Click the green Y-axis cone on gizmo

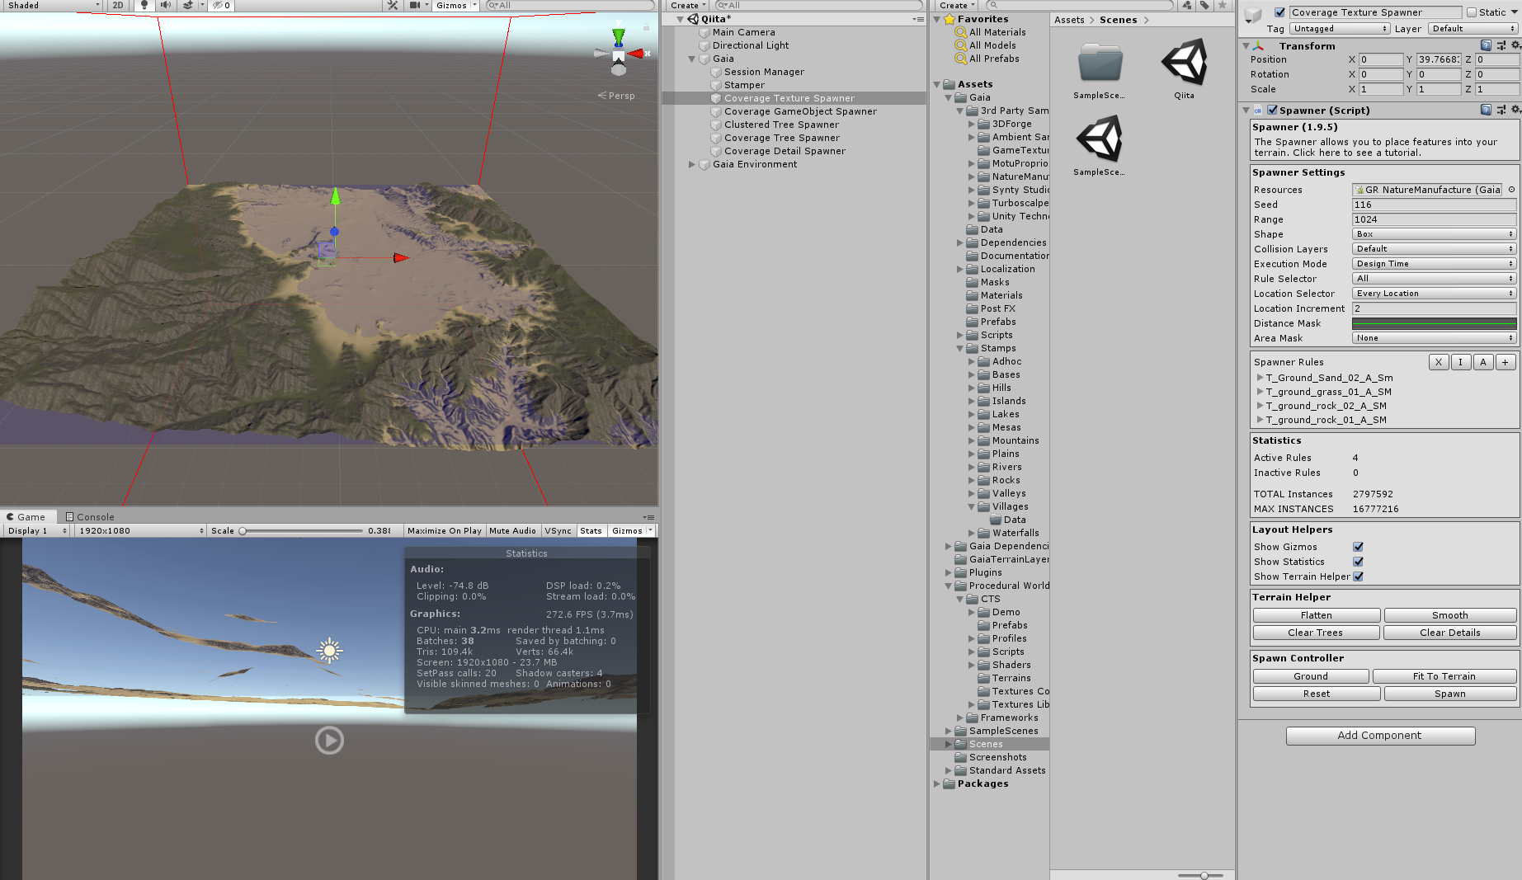click(x=619, y=36)
